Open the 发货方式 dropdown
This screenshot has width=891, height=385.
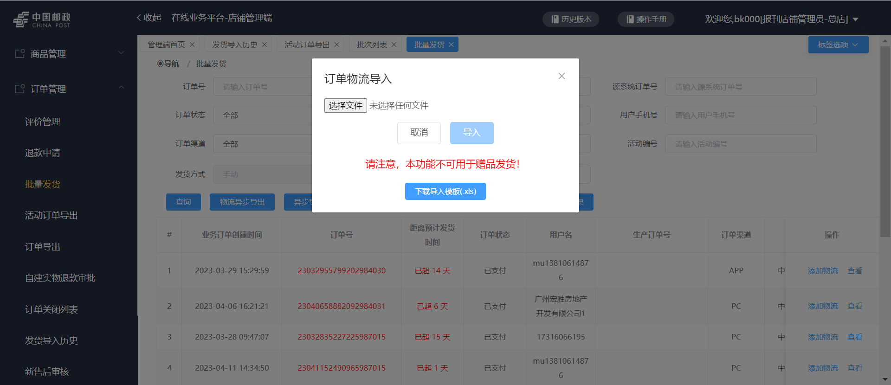point(263,174)
